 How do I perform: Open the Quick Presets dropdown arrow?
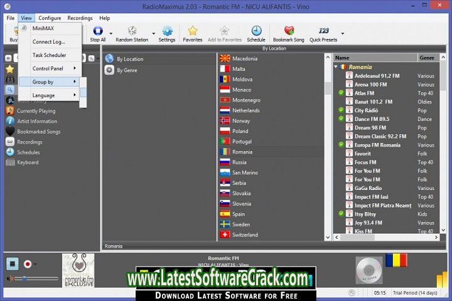(343, 34)
